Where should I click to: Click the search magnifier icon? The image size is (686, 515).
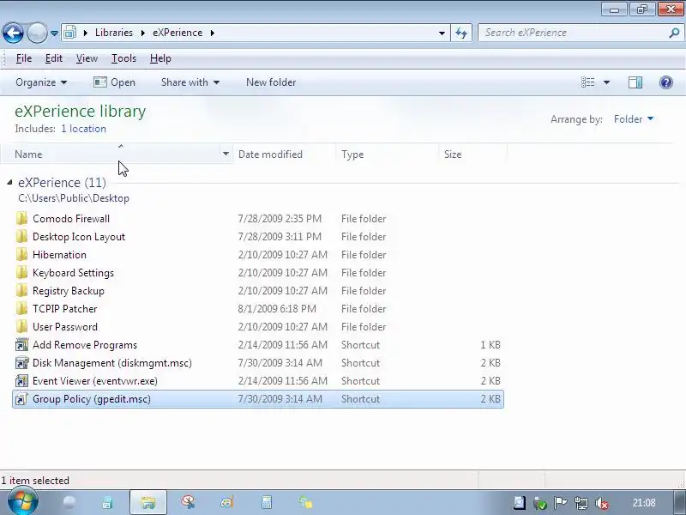point(674,33)
